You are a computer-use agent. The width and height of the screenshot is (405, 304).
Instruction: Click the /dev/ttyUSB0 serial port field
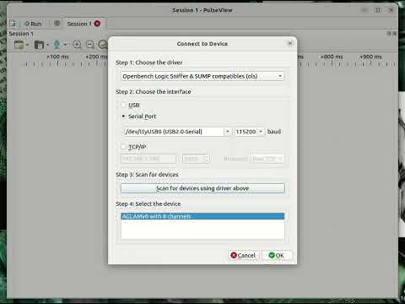(173, 132)
